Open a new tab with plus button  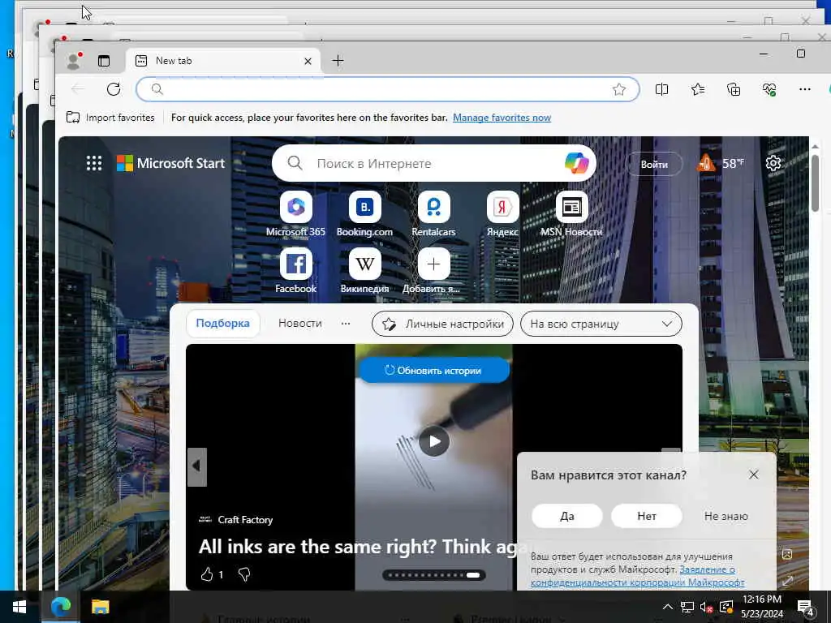(x=338, y=61)
